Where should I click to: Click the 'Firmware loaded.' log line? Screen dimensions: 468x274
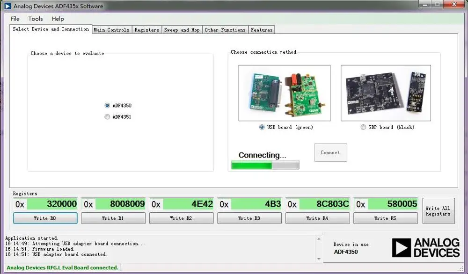pos(40,249)
